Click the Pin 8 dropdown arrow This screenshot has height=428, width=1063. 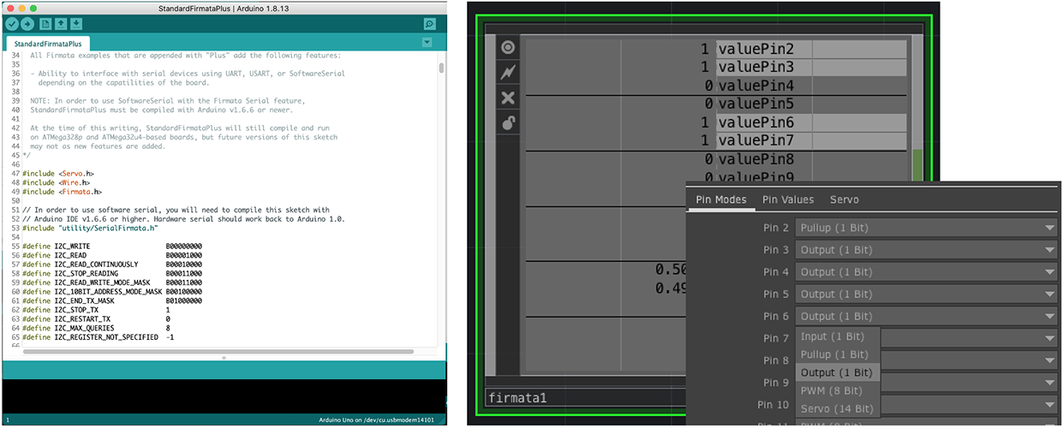pyautogui.click(x=1050, y=361)
